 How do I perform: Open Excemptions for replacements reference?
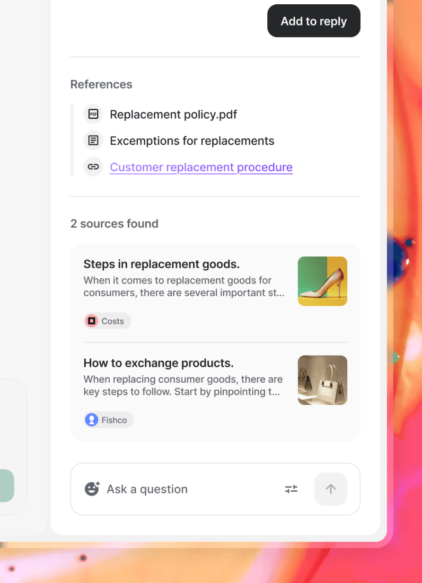pos(192,141)
